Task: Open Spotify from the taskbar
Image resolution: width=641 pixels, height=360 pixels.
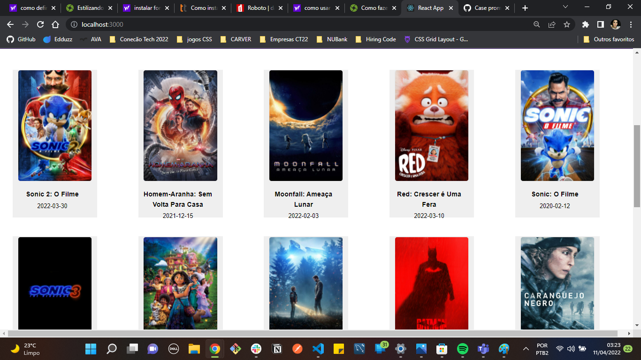Action: point(463,349)
